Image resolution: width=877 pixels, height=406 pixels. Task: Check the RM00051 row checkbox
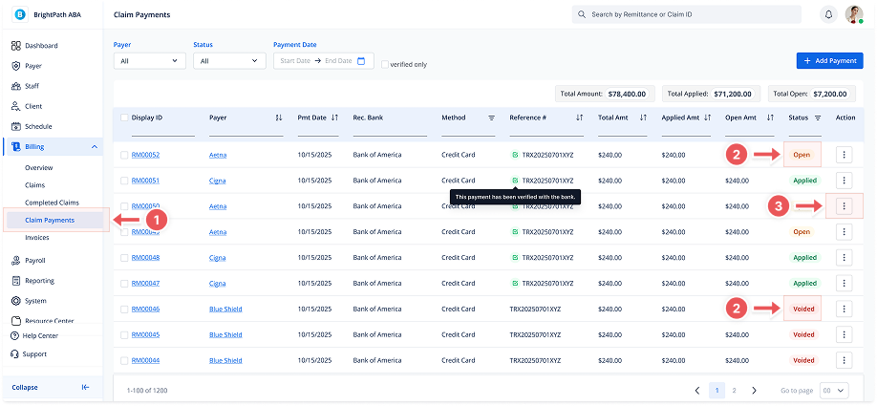coord(125,181)
